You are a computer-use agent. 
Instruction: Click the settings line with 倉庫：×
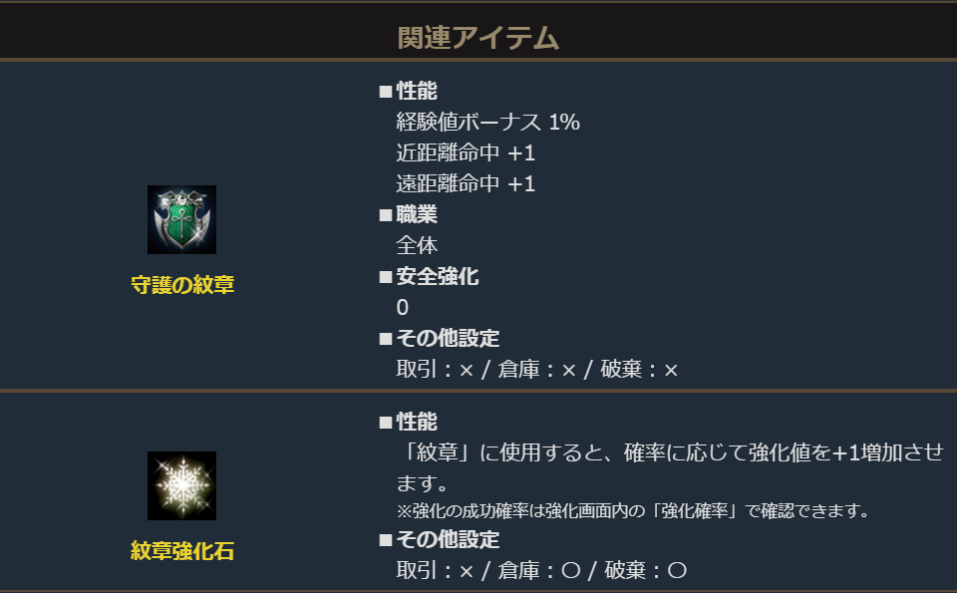[x=537, y=370]
